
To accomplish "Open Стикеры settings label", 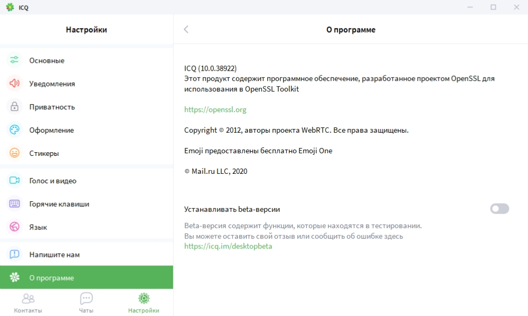I will pos(44,153).
